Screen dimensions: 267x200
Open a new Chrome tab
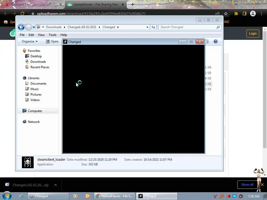click(x=133, y=4)
